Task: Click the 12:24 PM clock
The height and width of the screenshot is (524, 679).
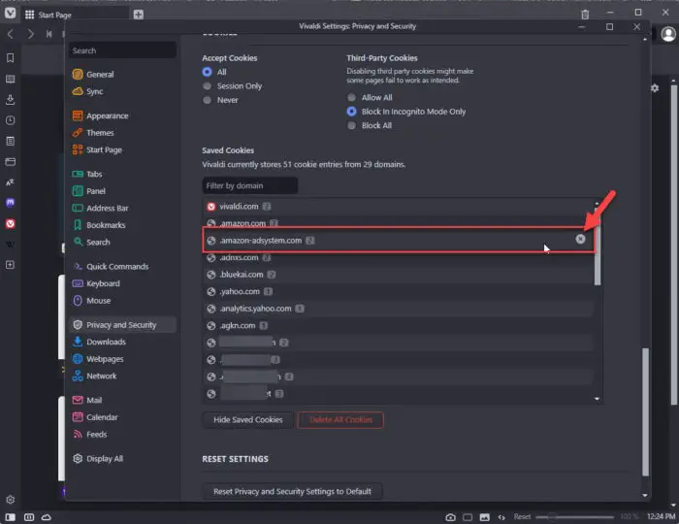Action: point(661,516)
